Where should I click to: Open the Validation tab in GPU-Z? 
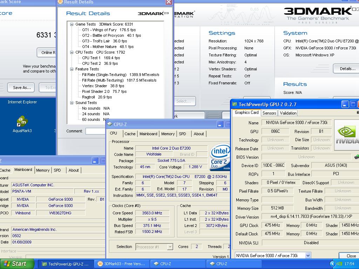pos(288,113)
